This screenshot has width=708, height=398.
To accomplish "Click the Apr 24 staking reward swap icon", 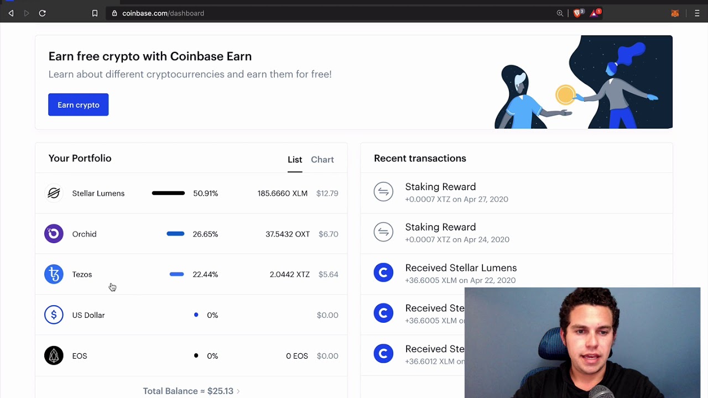I will click(x=383, y=232).
